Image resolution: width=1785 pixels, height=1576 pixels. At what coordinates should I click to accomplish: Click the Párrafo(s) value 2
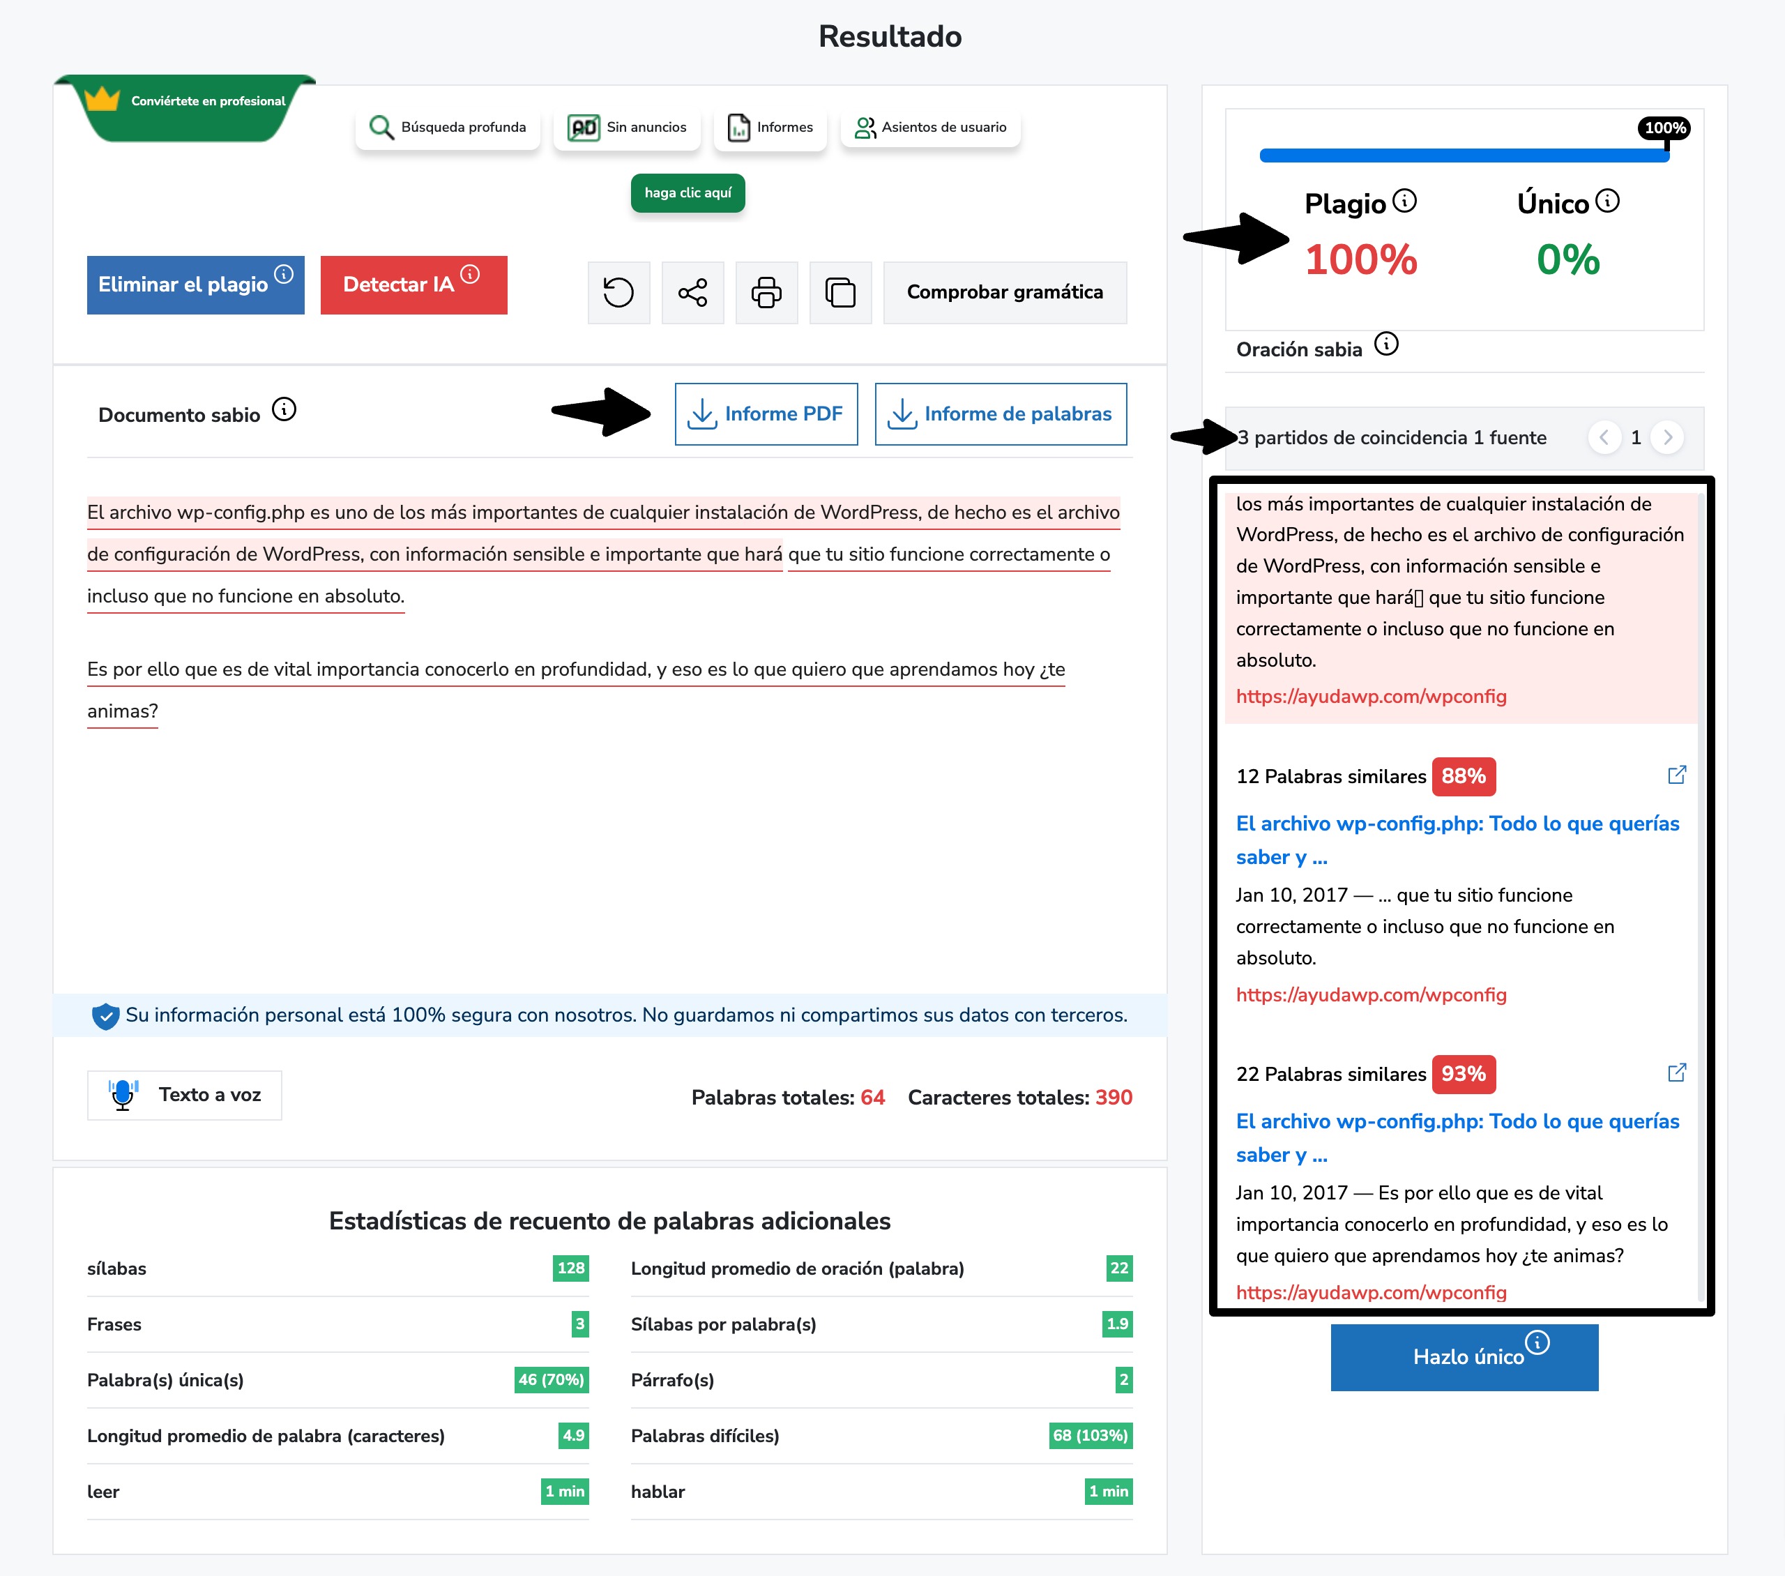coord(1123,1380)
